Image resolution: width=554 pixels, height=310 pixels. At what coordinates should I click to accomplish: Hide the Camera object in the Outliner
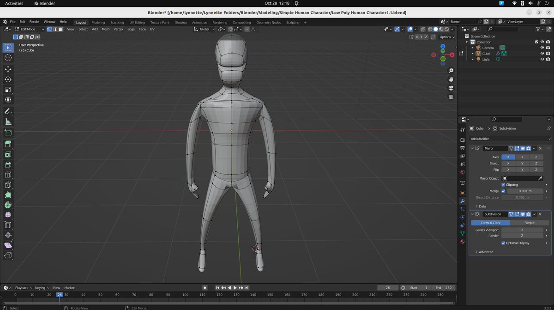543,48
